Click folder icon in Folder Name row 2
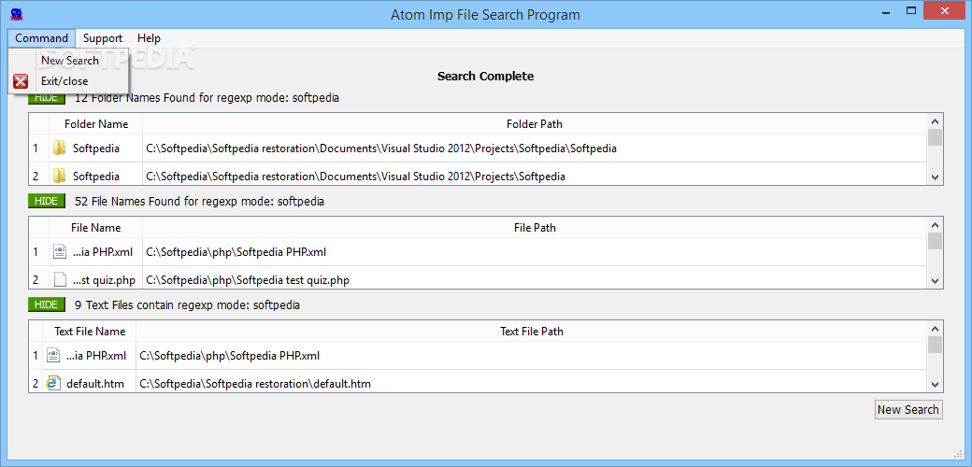The height and width of the screenshot is (467, 972). click(x=59, y=176)
